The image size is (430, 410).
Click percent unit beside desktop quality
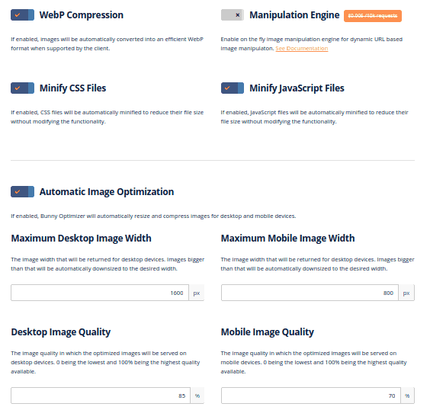pos(197,396)
